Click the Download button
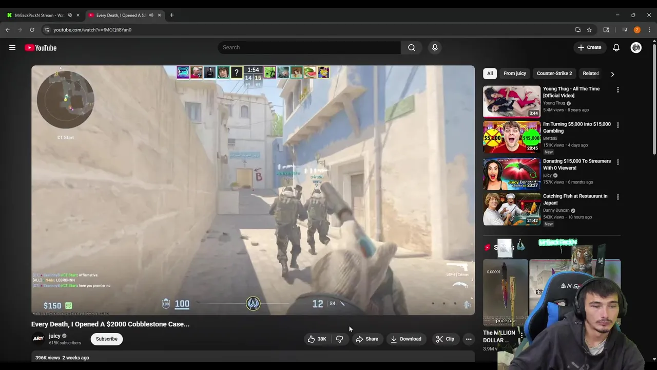 [406, 339]
